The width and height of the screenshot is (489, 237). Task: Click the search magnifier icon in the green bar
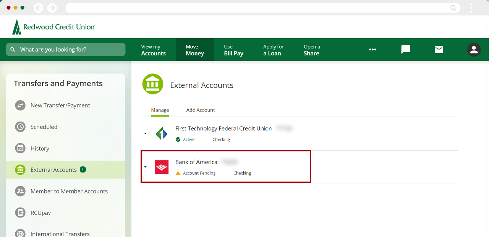click(13, 49)
